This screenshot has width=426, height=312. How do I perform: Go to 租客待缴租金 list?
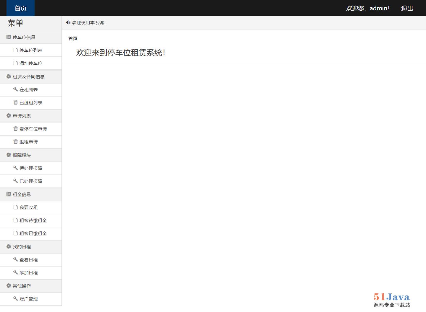pyautogui.click(x=33, y=220)
